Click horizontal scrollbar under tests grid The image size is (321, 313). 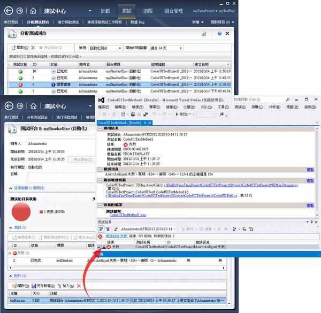[x=117, y=268]
